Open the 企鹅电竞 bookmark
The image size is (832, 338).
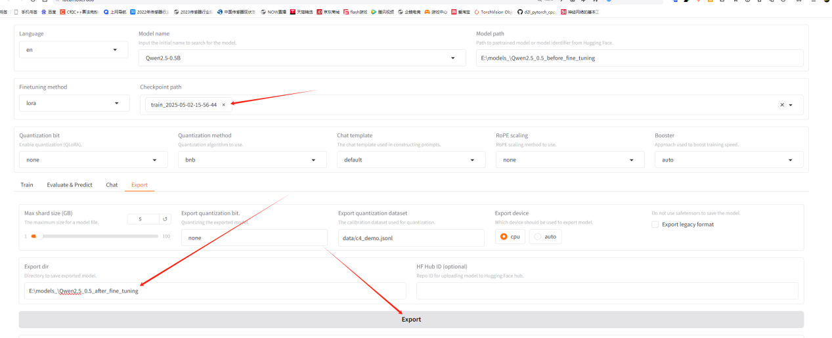coord(409,12)
